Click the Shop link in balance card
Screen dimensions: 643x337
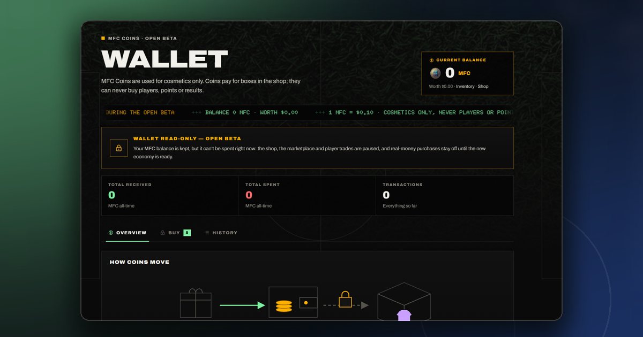coord(483,86)
